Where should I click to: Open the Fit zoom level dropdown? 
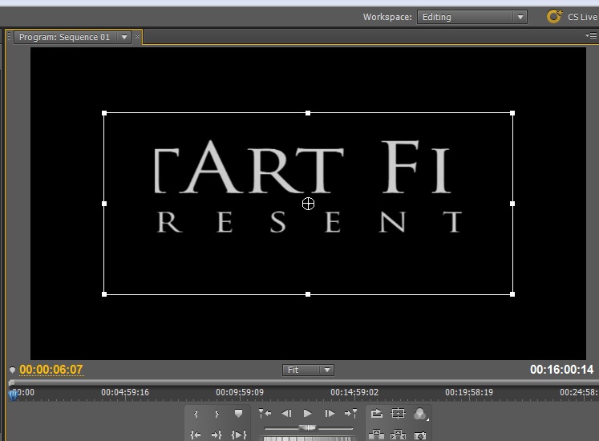click(x=308, y=370)
